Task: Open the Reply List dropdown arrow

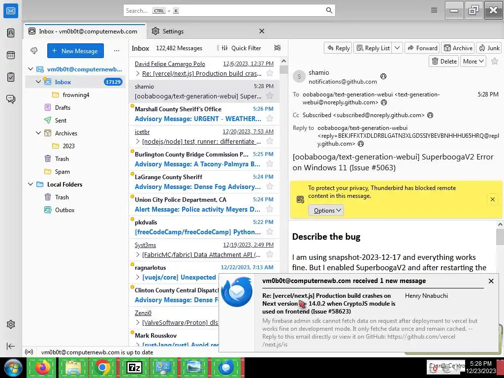Action: 397,48
